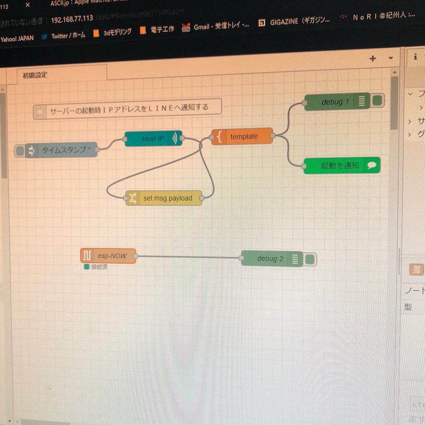Image resolution: width=425 pixels, height=425 pixels.
Task: Toggle debug 2 output button
Action: [x=310, y=259]
